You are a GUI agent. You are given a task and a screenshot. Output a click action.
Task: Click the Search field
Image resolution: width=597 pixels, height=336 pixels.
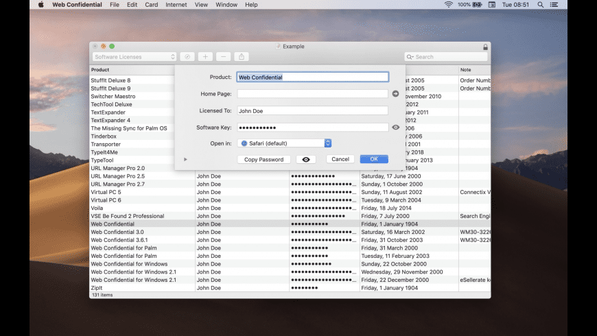click(446, 57)
